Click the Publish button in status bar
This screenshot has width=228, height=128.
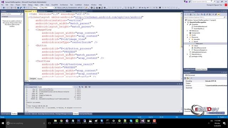222,117
